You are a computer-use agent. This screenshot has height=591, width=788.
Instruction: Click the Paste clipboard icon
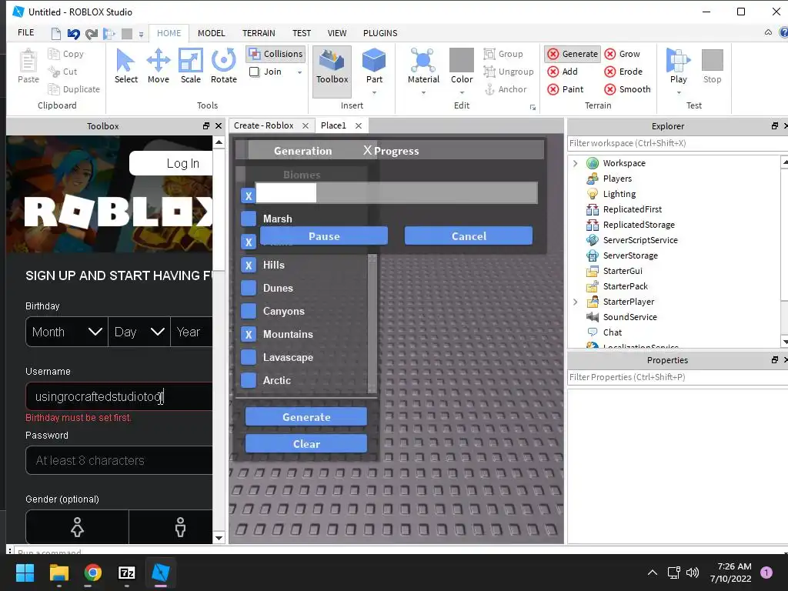pos(28,66)
